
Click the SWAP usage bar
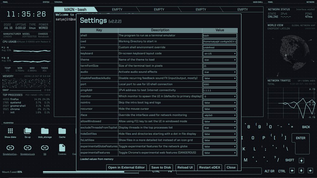[25, 90]
